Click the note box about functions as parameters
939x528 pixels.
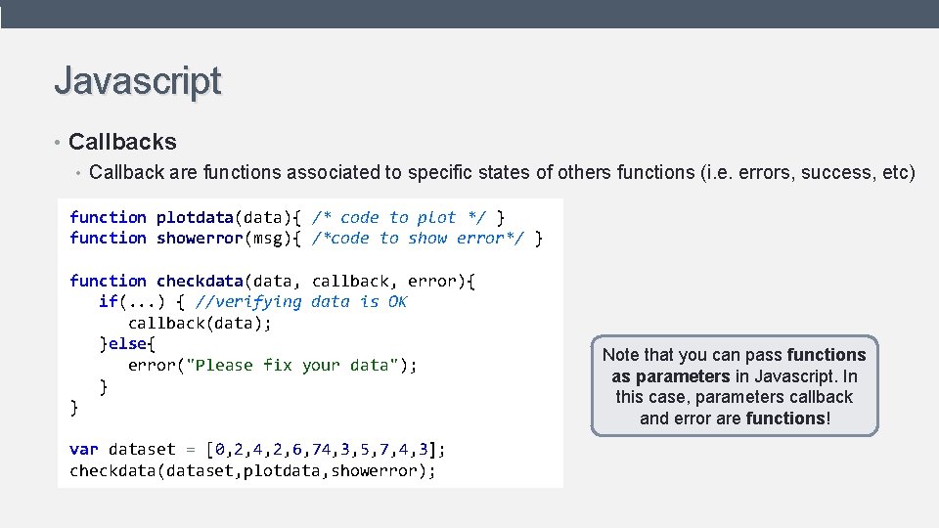(x=734, y=386)
